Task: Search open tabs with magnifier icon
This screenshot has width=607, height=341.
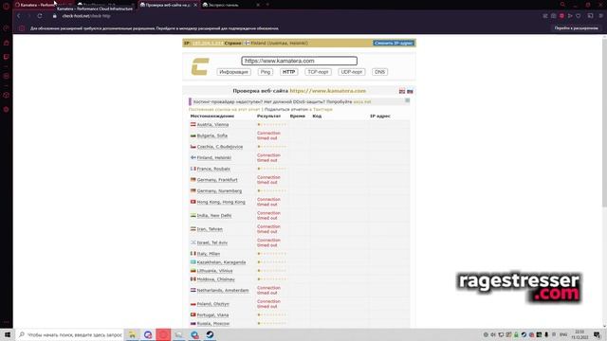Action: pos(562,5)
